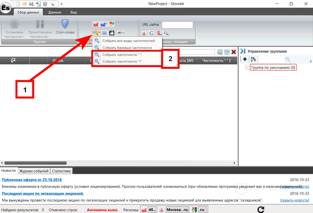Select Собрать базовые частотности

pos(127,48)
